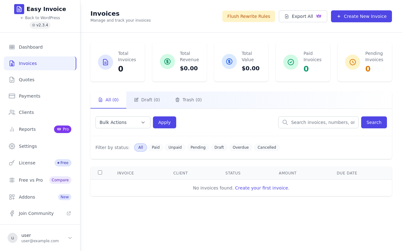Viewport: 402px width, 251px height.
Task: Filter invoices by Pending status
Action: (x=198, y=147)
